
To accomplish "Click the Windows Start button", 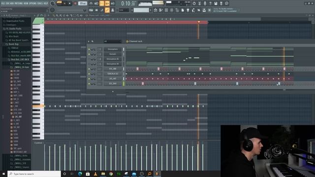I will [3, 174].
